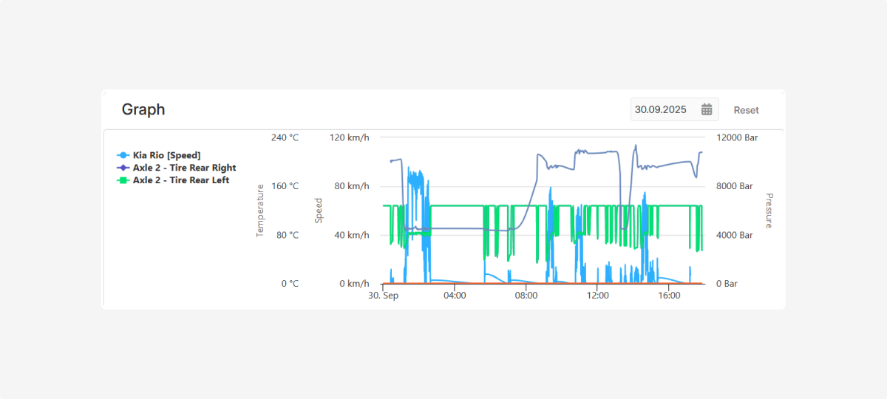Viewport: 887px width, 399px height.
Task: Focus the 30.09.2025 date field
Action: point(661,109)
